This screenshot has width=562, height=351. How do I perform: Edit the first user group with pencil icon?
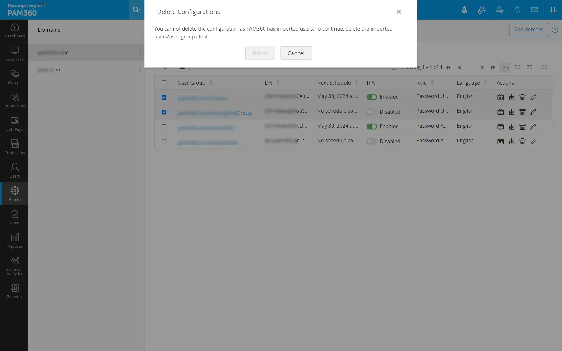point(533,97)
